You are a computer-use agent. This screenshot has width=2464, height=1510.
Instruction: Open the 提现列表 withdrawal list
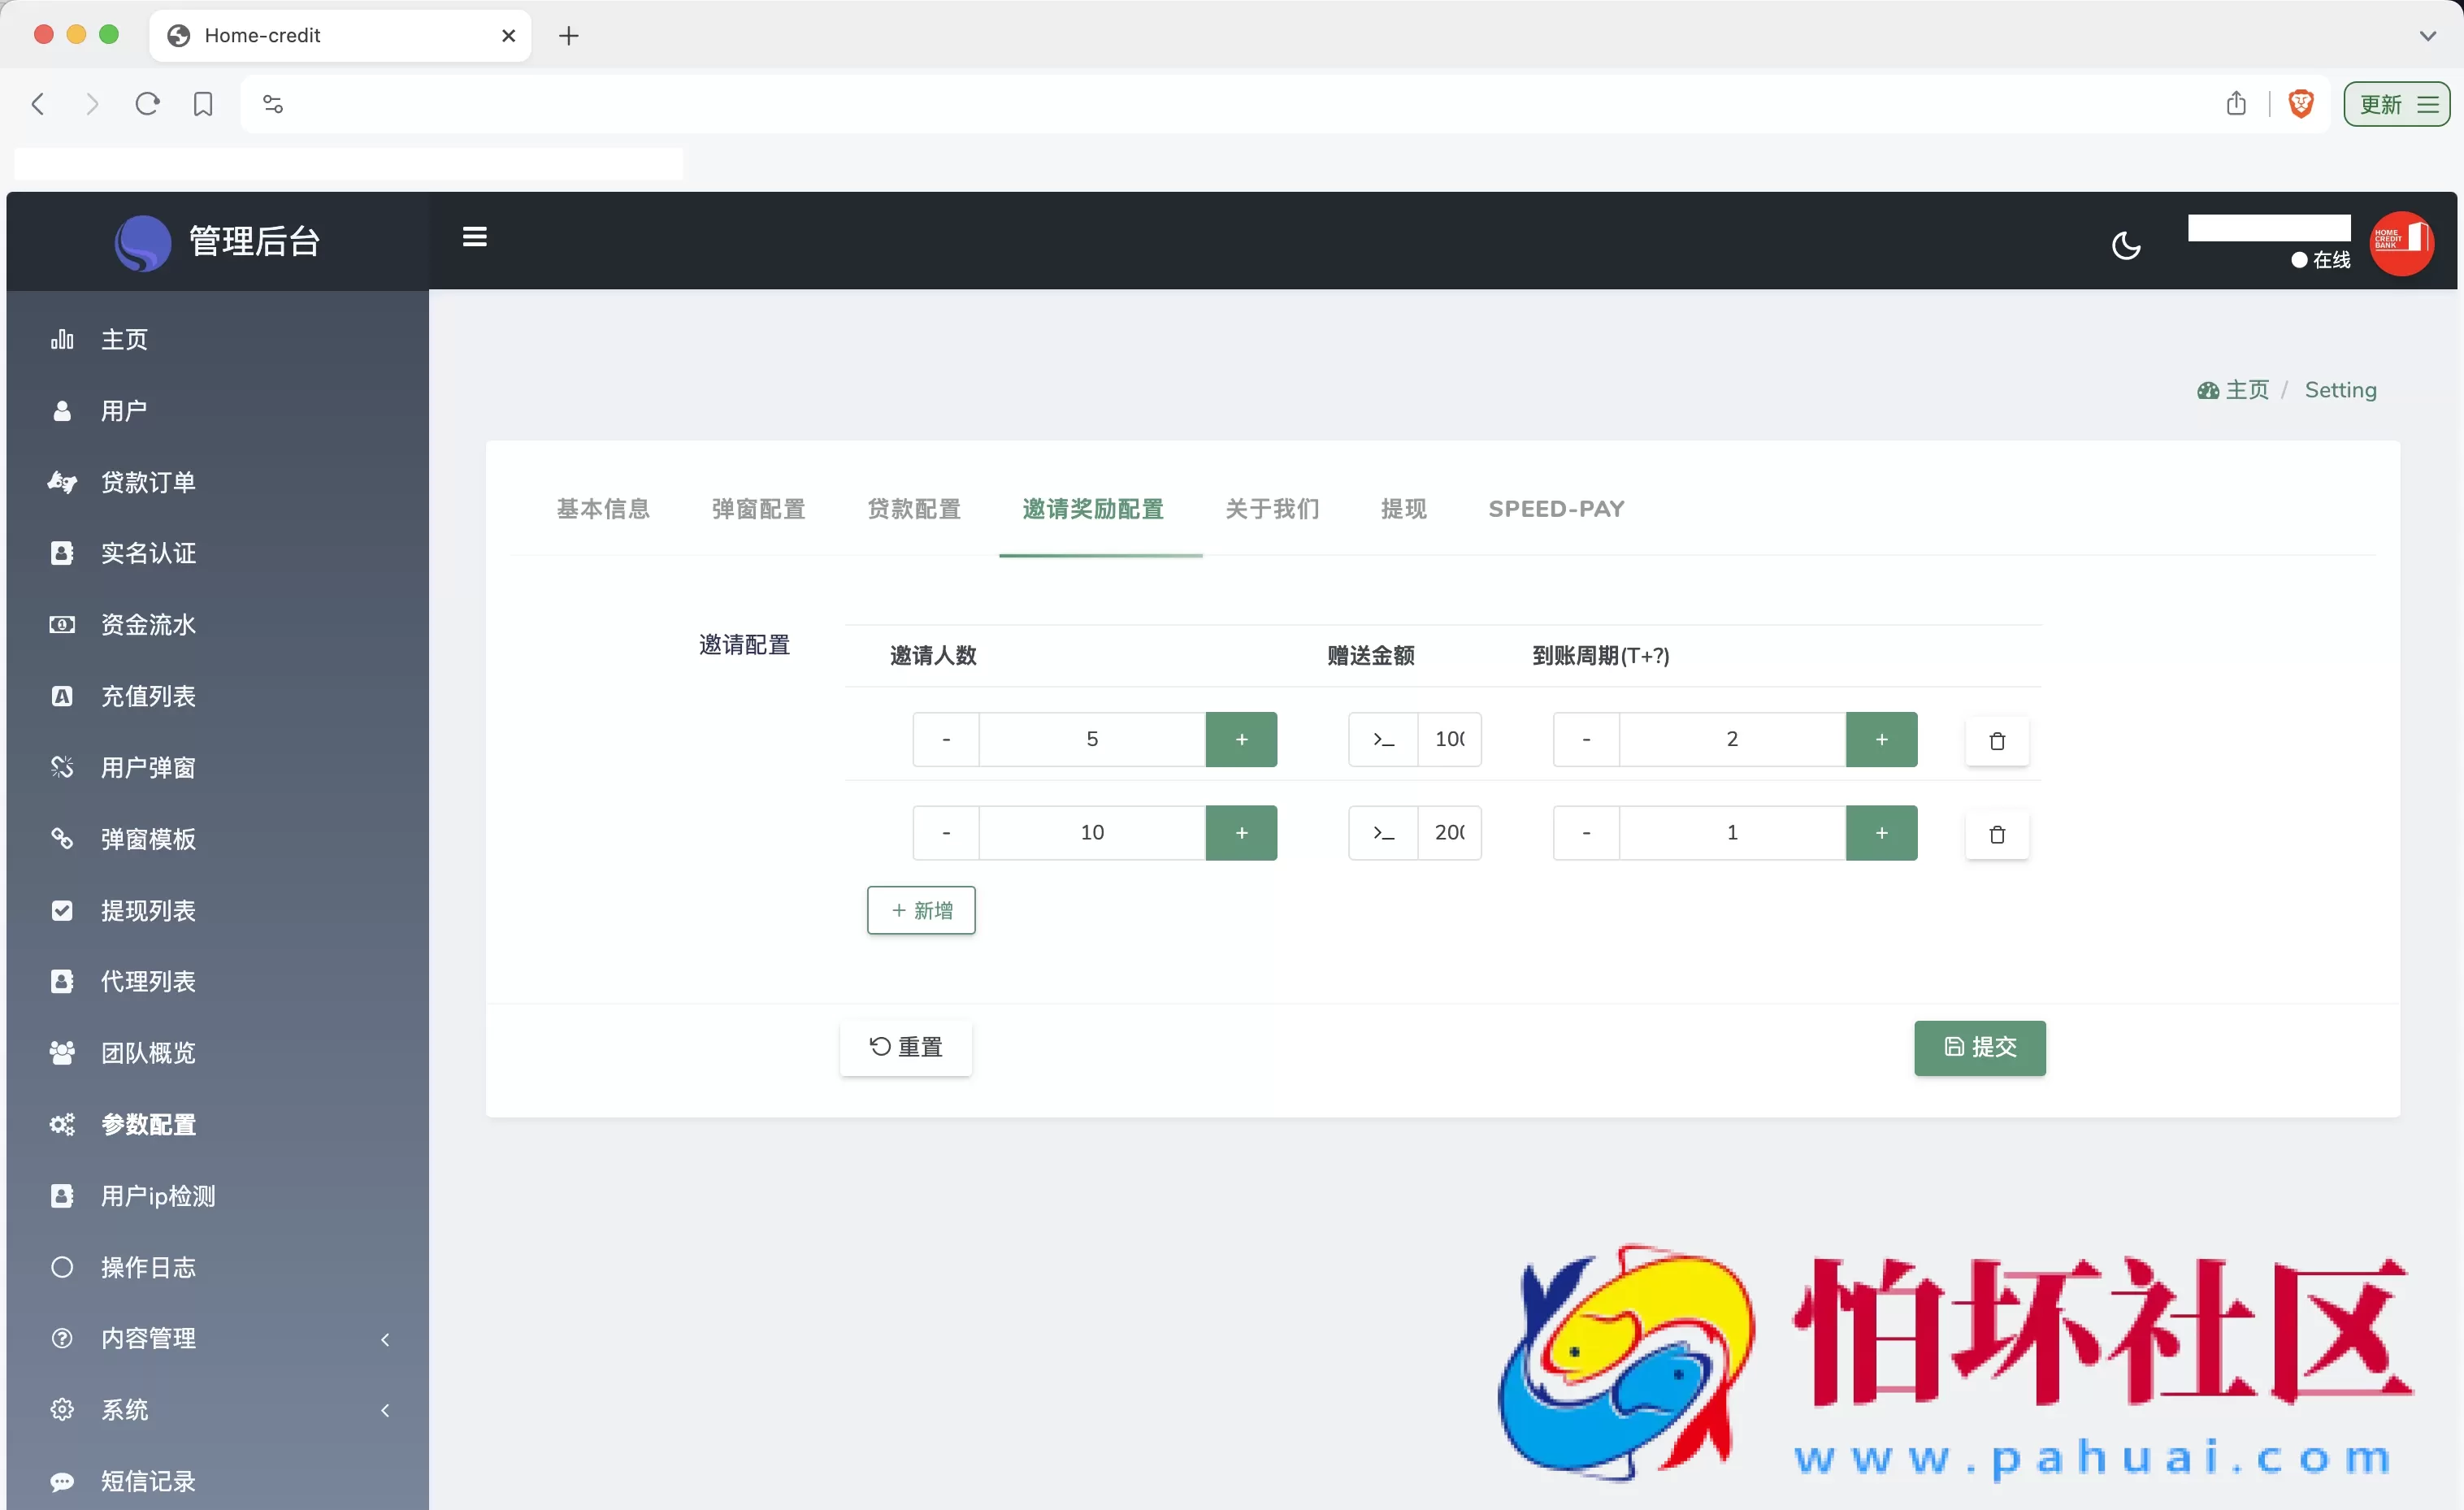(148, 910)
